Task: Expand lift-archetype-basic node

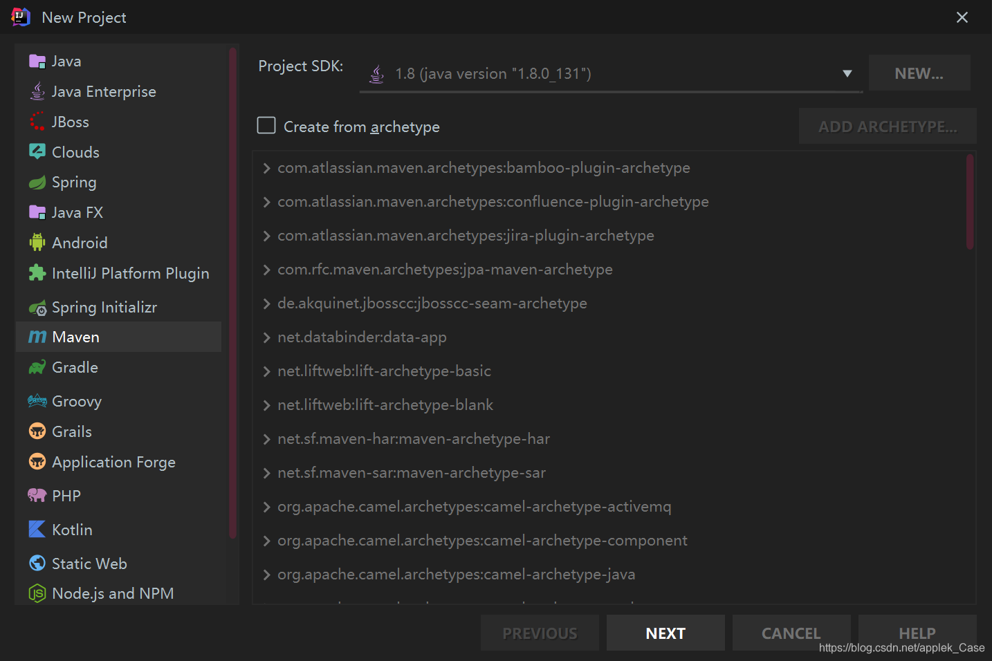Action: 266,371
